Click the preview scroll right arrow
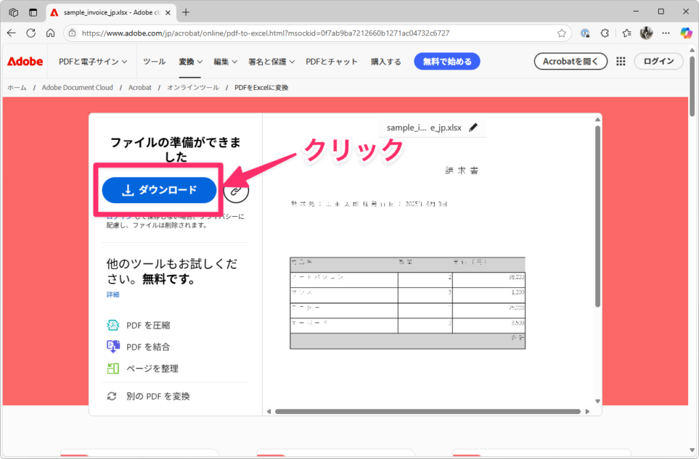 click(588, 411)
